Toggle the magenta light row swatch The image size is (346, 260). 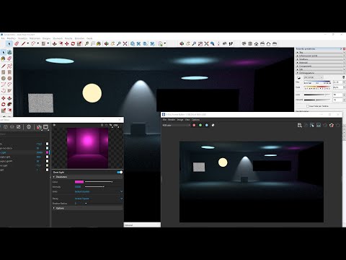click(x=48, y=152)
